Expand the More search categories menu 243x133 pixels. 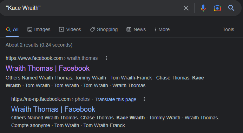point(162,29)
